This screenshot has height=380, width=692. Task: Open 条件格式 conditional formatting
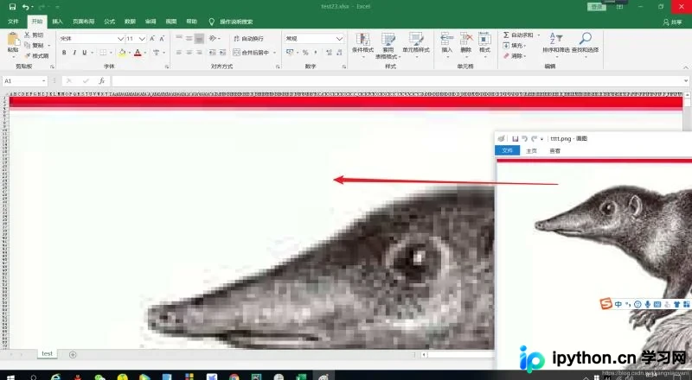362,44
